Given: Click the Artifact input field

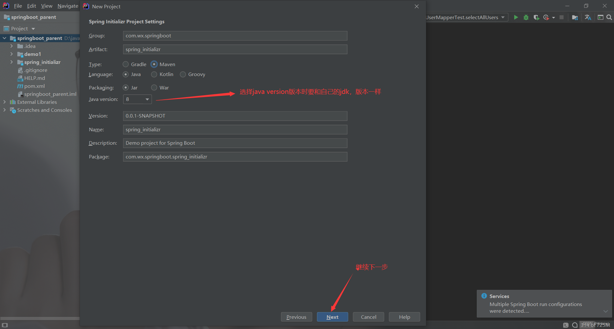Looking at the screenshot, I should 235,50.
